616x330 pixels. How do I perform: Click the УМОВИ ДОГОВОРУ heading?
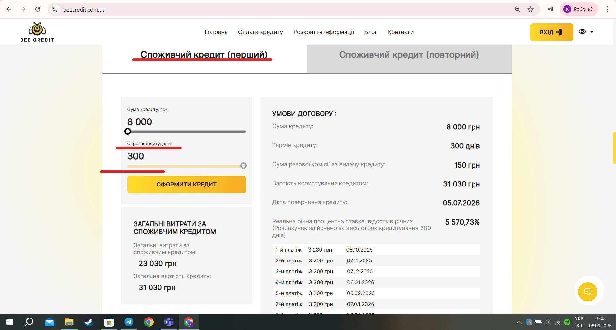coord(304,114)
